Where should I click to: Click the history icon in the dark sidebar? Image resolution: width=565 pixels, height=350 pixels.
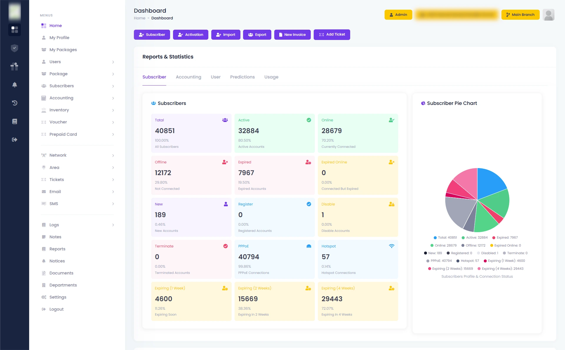click(x=14, y=103)
